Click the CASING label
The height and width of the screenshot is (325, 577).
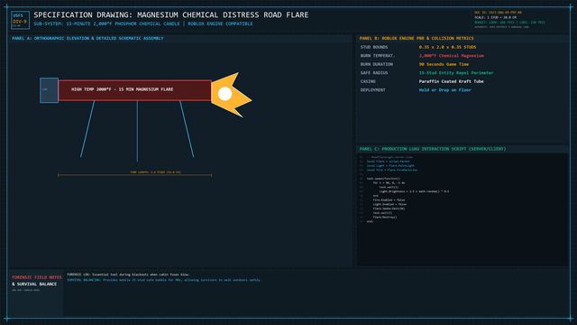(x=368, y=81)
